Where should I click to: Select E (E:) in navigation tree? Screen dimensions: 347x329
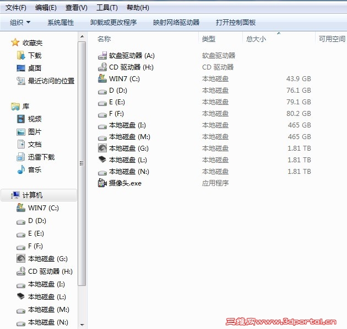pos(30,234)
